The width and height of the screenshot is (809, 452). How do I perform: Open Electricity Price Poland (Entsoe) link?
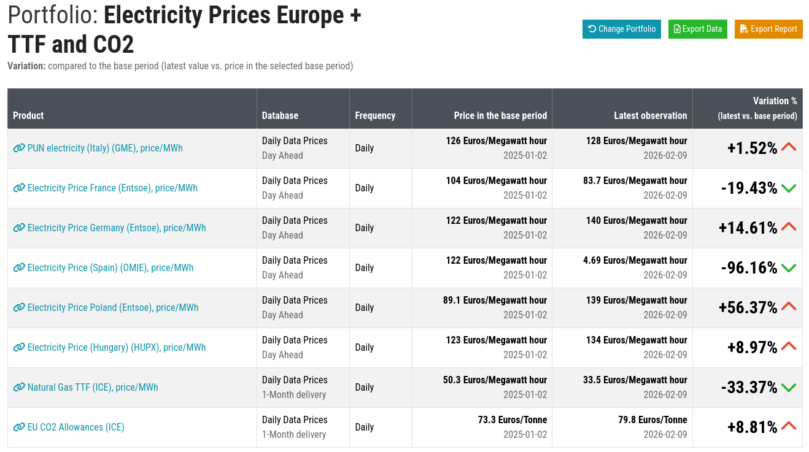113,308
